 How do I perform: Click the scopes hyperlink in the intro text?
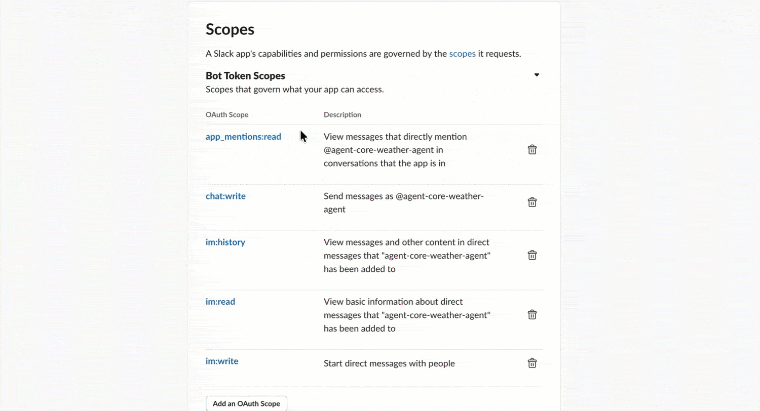[462, 54]
